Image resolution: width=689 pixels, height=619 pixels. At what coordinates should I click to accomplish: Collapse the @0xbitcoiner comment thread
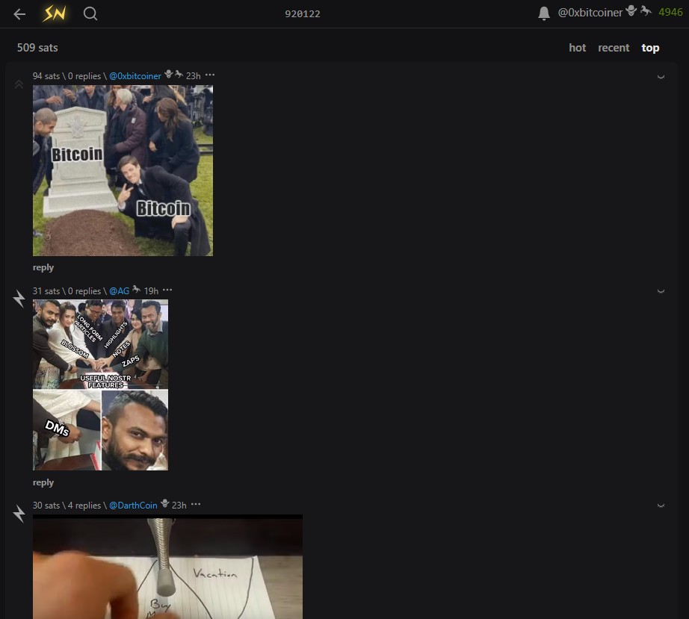click(x=661, y=76)
